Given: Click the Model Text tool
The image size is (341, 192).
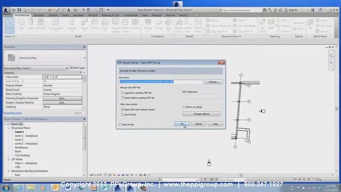Looking at the screenshot, I should [x=179, y=26].
